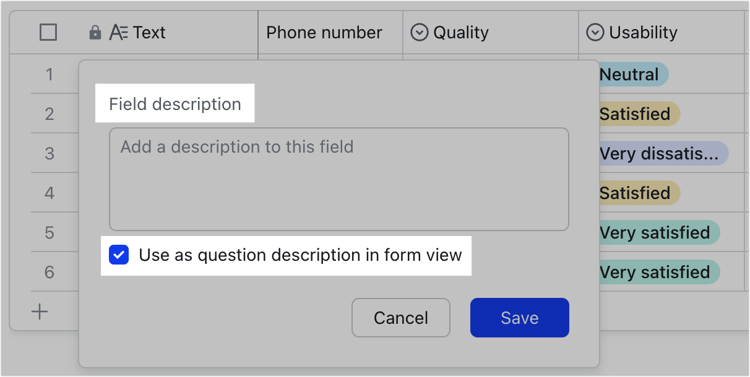The image size is (750, 377).
Task: Click the single-select chevron icon on Usability
Action: (595, 32)
